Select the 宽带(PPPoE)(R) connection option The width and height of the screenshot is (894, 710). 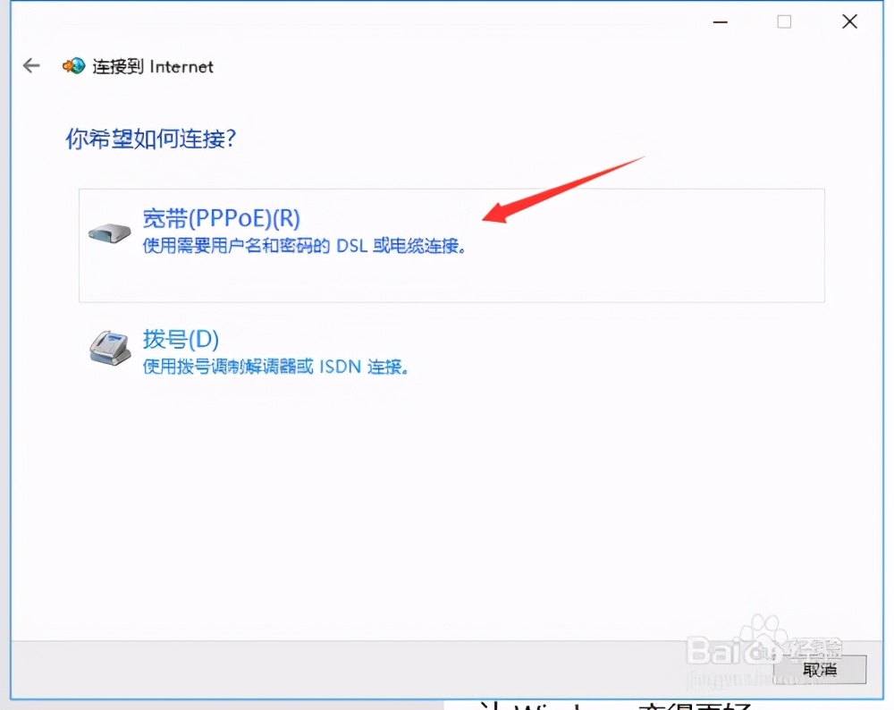pyautogui.click(x=222, y=218)
